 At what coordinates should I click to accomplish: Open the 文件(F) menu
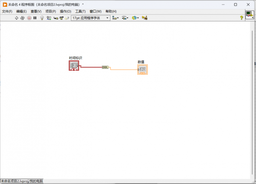point(7,11)
